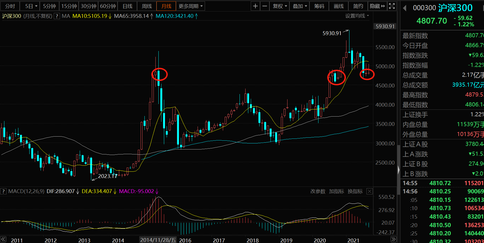Click 换指标 to change indicator
This screenshot has width=484, height=243.
[x=355, y=191]
